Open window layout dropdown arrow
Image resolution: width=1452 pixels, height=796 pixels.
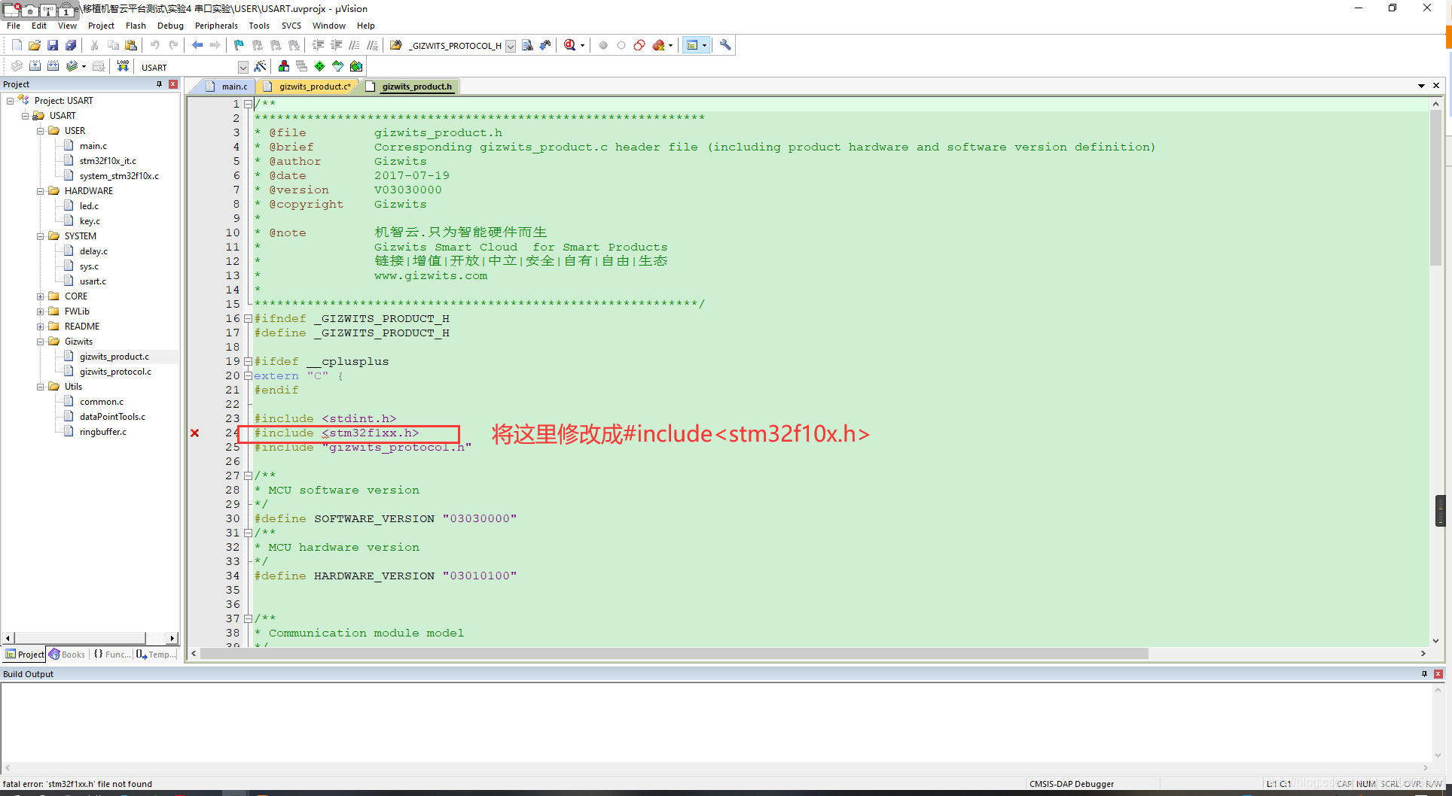point(705,45)
